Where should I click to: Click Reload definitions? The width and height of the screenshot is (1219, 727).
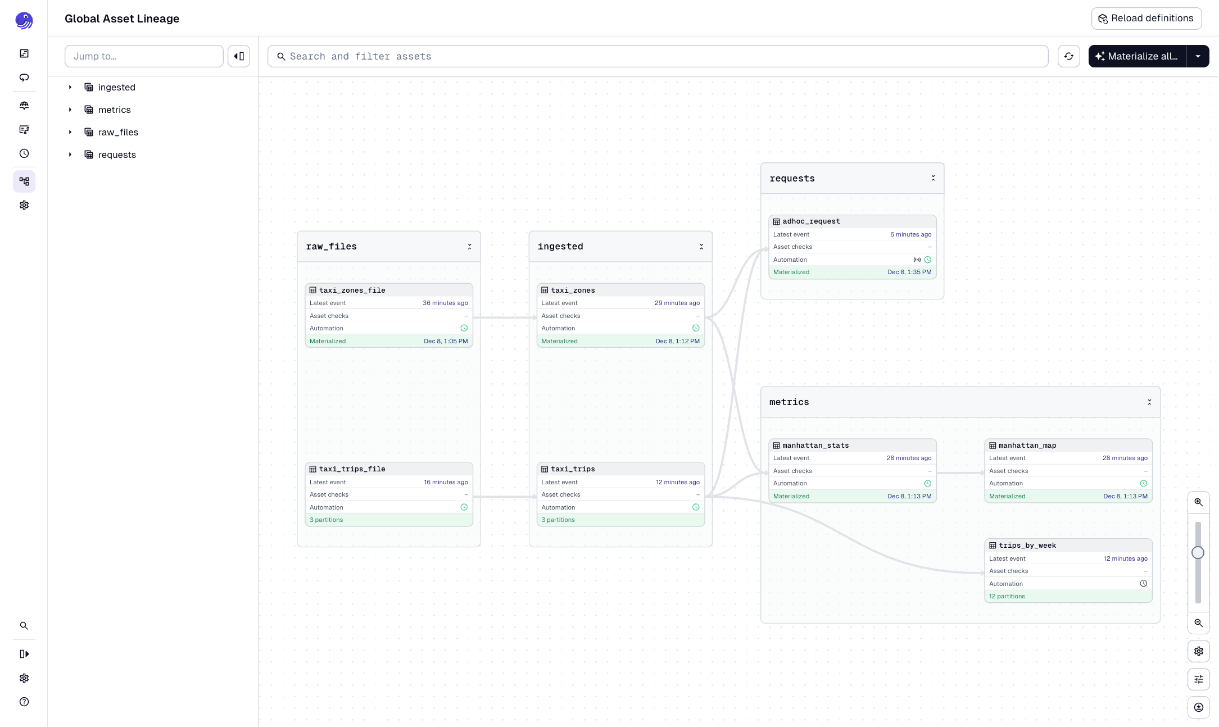point(1147,18)
